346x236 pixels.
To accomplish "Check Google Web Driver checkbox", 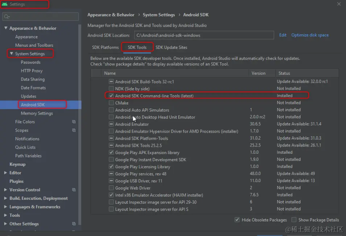I will coord(111,188).
